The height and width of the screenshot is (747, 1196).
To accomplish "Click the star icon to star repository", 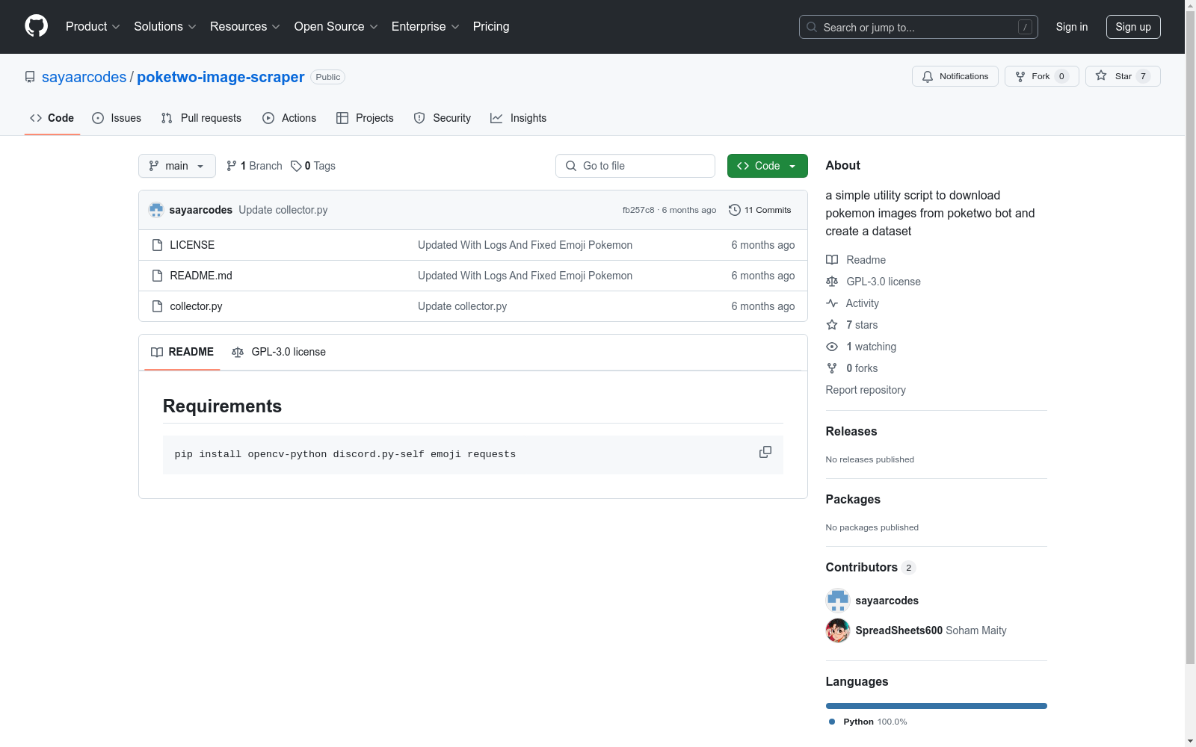I will tap(1101, 75).
